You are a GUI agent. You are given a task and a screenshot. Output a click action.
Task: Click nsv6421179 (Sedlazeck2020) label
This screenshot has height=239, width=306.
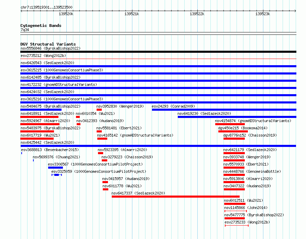click(250, 150)
